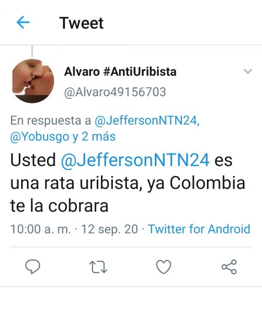
Task: Tap the thread line above the avatar
Action: click(x=32, y=51)
